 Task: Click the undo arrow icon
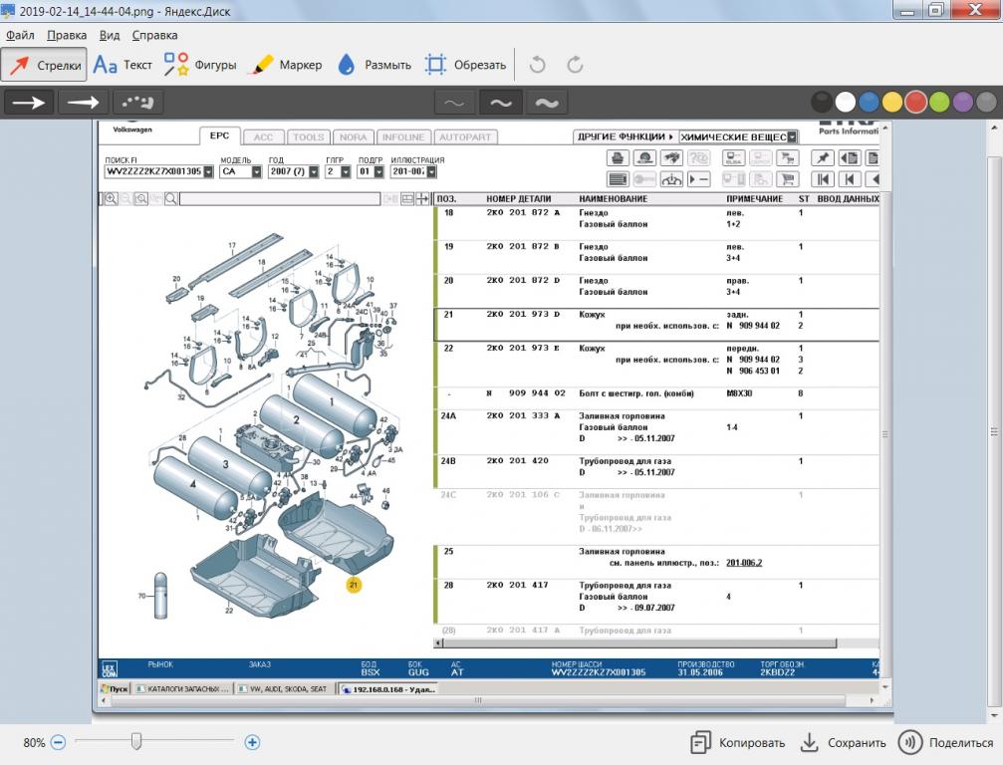pos(537,65)
